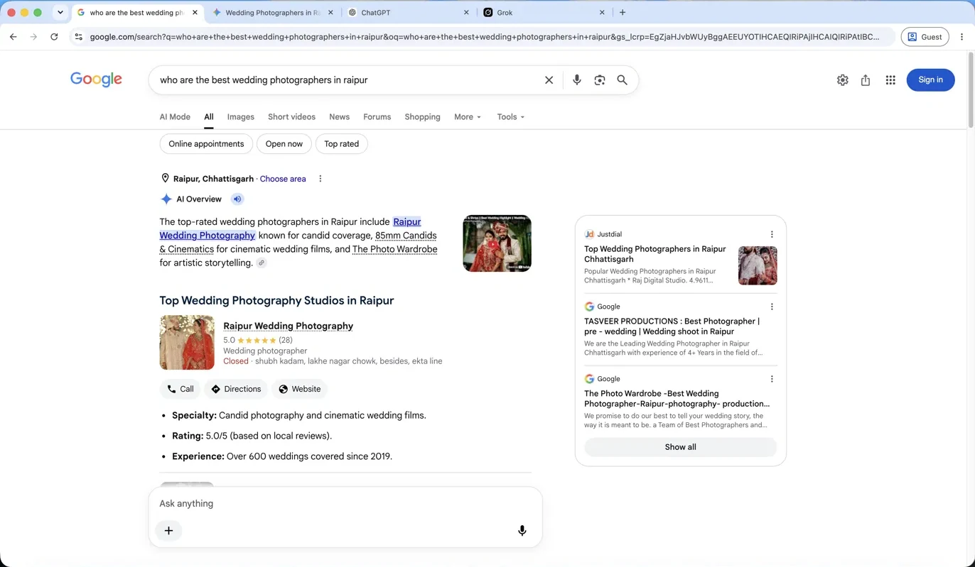Open The Photo Wardrobe link in AI Overview
The height and width of the screenshot is (567, 975).
[x=394, y=249]
